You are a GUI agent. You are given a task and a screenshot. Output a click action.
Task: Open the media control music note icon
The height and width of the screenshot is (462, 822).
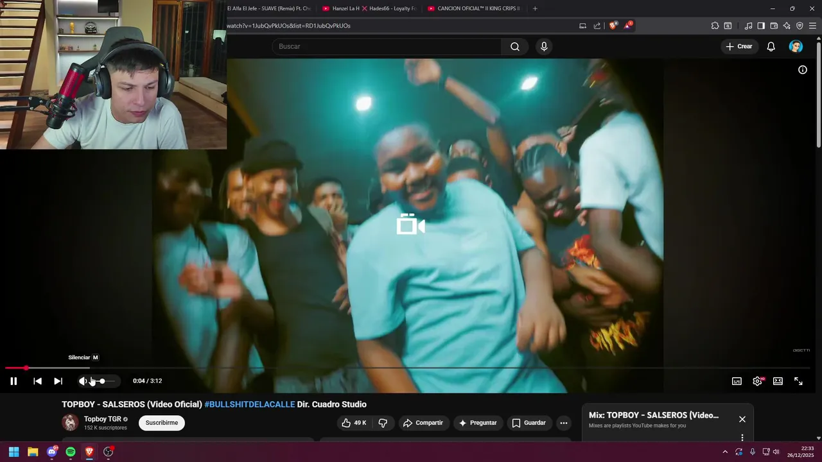748,26
